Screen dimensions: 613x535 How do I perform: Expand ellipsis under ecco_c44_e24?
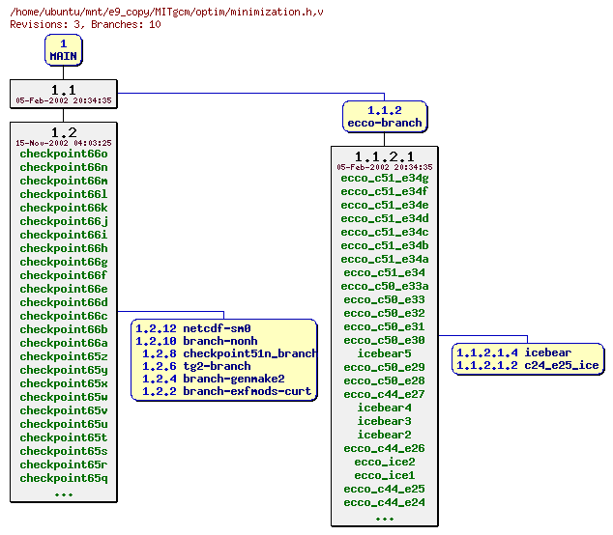(385, 519)
